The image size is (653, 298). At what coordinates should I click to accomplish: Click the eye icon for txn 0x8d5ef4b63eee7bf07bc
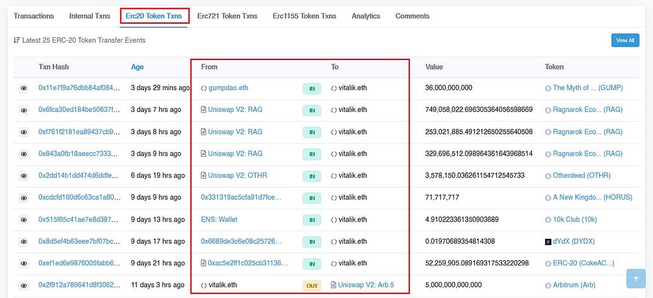[24, 242]
